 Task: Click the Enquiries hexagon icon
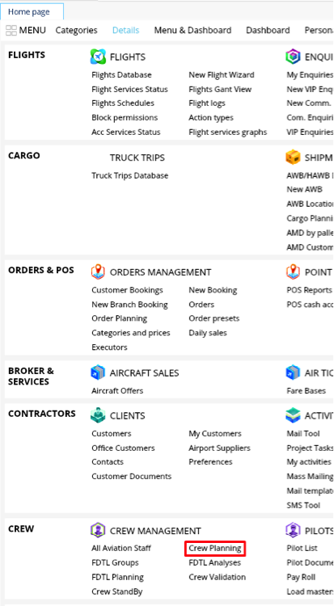[293, 57]
